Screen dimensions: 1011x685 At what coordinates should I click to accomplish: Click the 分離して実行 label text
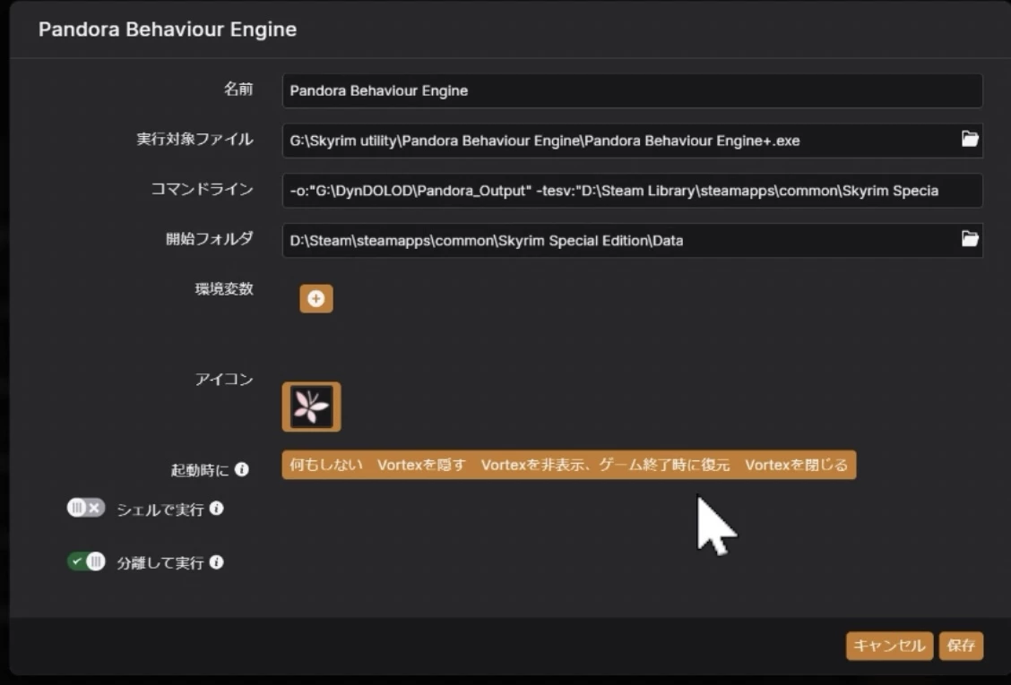pyautogui.click(x=160, y=563)
